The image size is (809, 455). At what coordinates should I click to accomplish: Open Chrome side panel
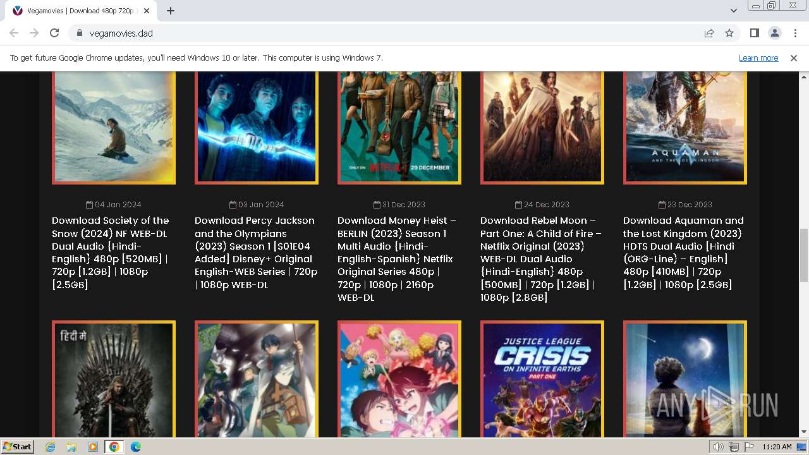(754, 33)
